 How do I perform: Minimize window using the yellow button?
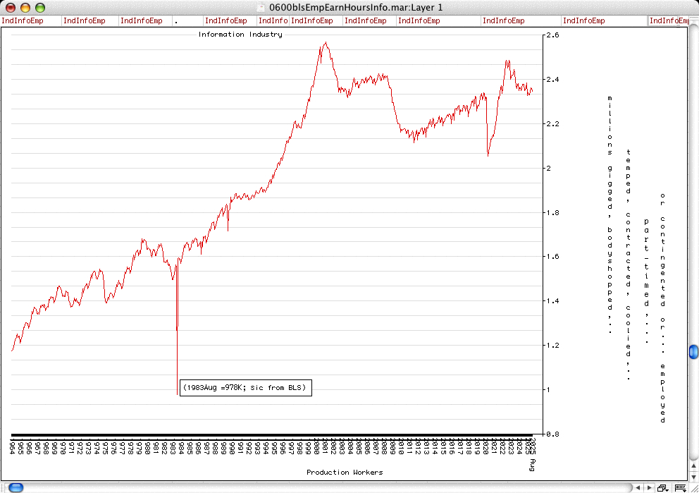tap(25, 7)
